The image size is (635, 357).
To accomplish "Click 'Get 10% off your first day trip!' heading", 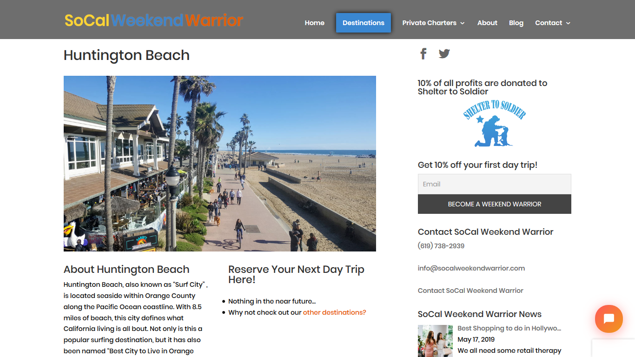I will tap(477, 165).
